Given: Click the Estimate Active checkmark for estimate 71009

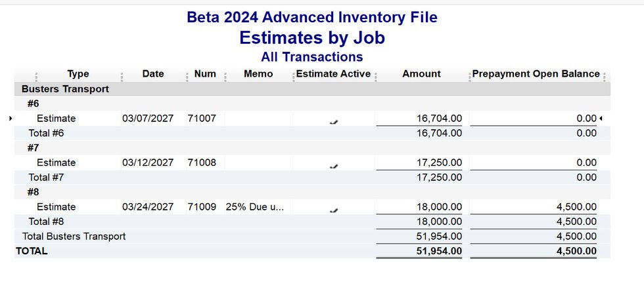Looking at the screenshot, I should [334, 210].
